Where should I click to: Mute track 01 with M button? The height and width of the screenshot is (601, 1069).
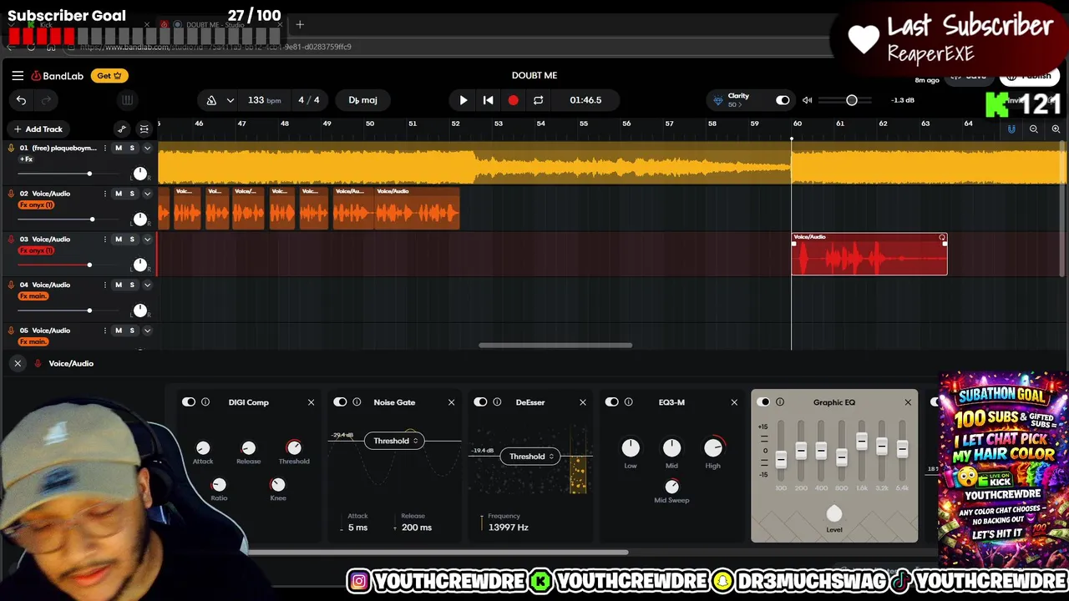pyautogui.click(x=119, y=148)
